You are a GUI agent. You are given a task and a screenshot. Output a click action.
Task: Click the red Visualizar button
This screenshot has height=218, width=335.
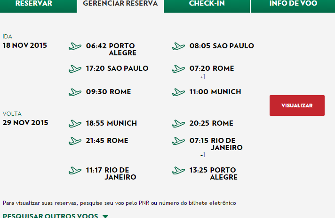pos(297,105)
